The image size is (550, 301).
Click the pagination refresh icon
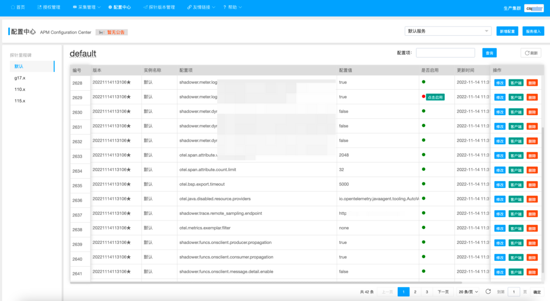[x=488, y=291]
